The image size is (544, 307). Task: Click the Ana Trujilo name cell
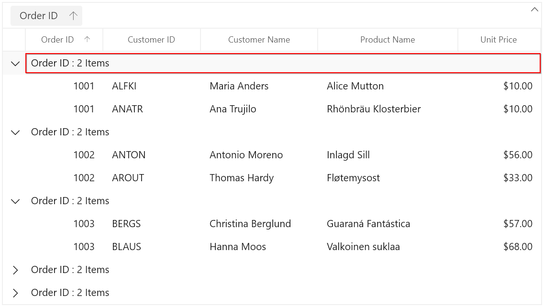click(259, 109)
